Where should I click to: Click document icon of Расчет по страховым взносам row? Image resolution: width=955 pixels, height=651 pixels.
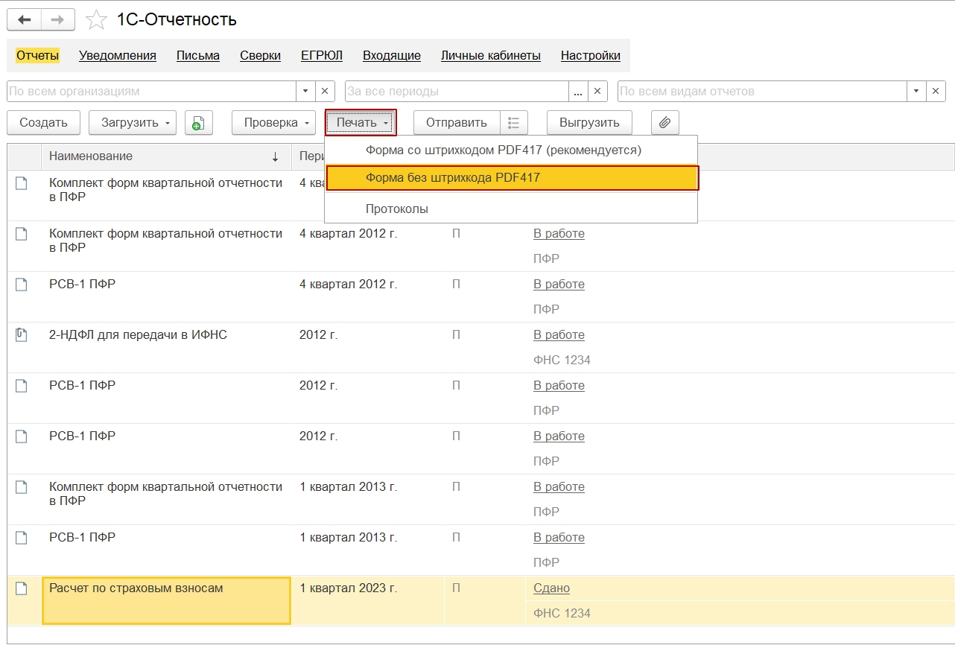click(x=22, y=588)
